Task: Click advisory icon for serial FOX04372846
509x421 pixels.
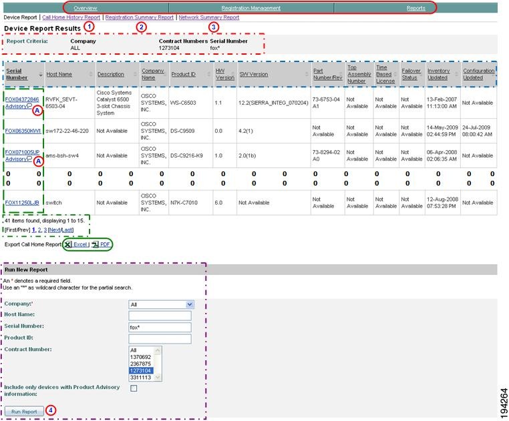Action: (30, 107)
